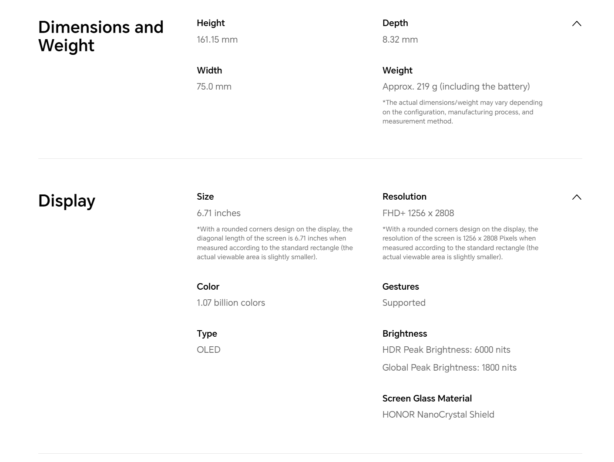The image size is (614, 462).
Task: Click the actual dimensions/weight disclaimer note
Action: click(x=462, y=112)
